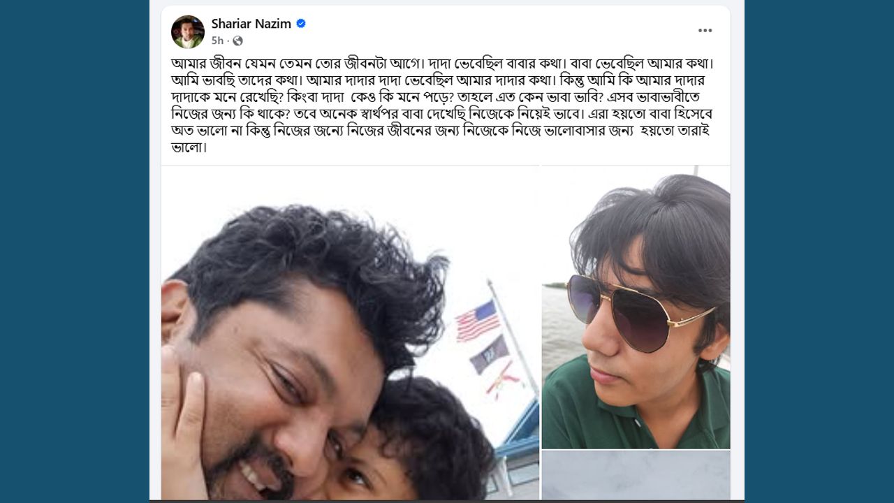Click the dark flag below the American flag
The height and width of the screenshot is (503, 894).
(x=489, y=354)
